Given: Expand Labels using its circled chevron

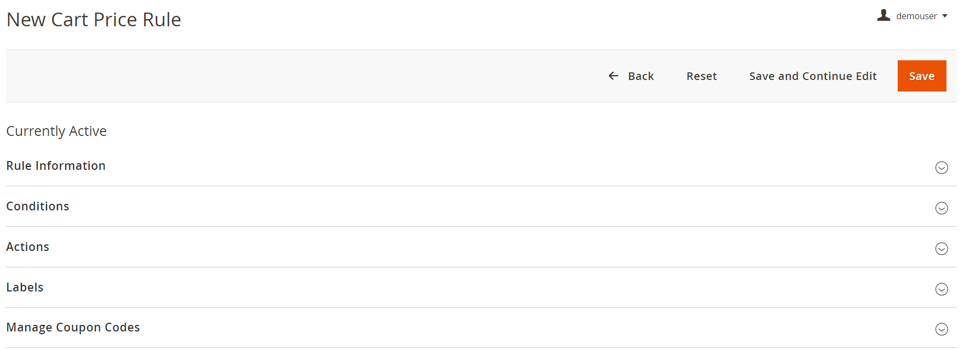Looking at the screenshot, I should click(x=942, y=289).
